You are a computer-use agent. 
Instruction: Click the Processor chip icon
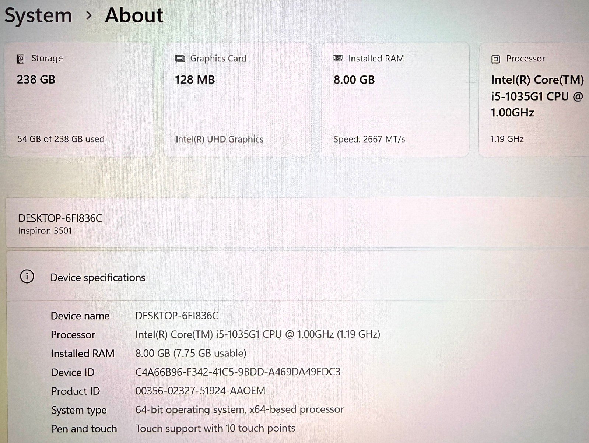pos(496,59)
